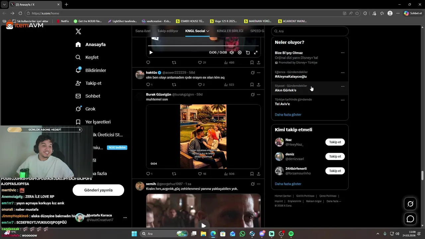
Task: Open top video settings gear
Action: (240, 52)
